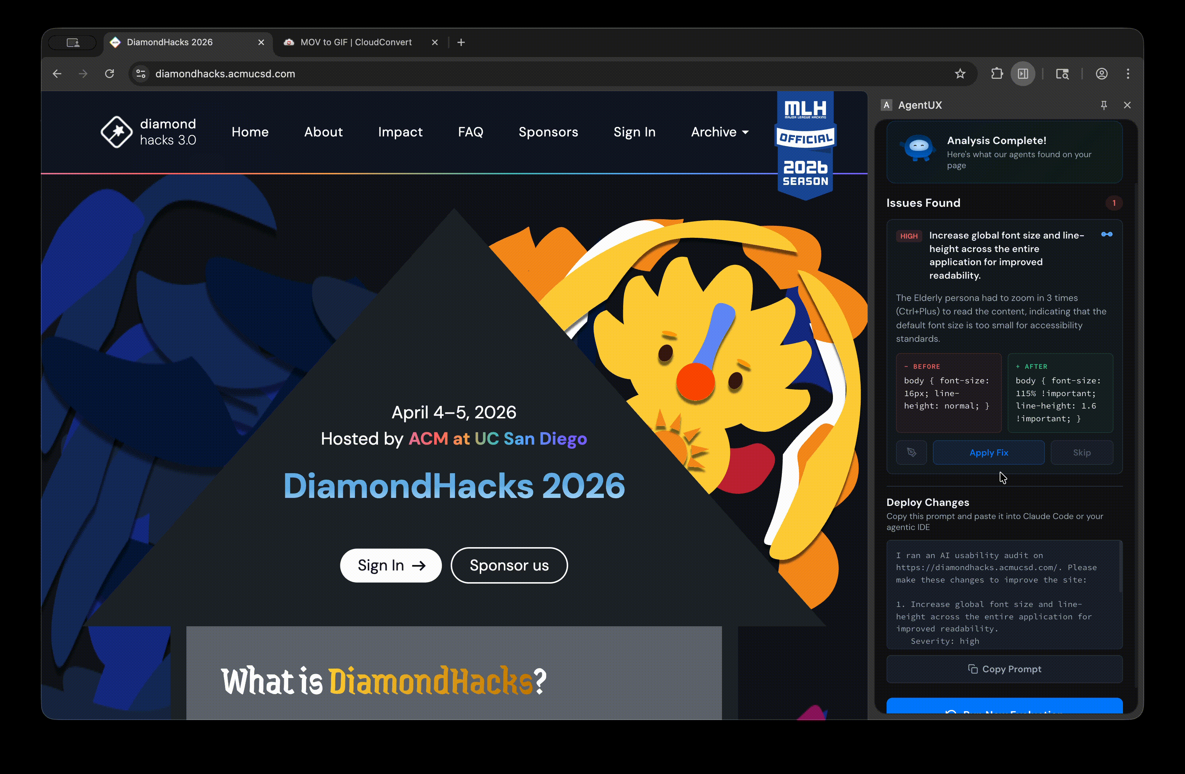Viewport: 1185px width, 774px height.
Task: Click the Sponsor us button
Action: [x=509, y=565]
